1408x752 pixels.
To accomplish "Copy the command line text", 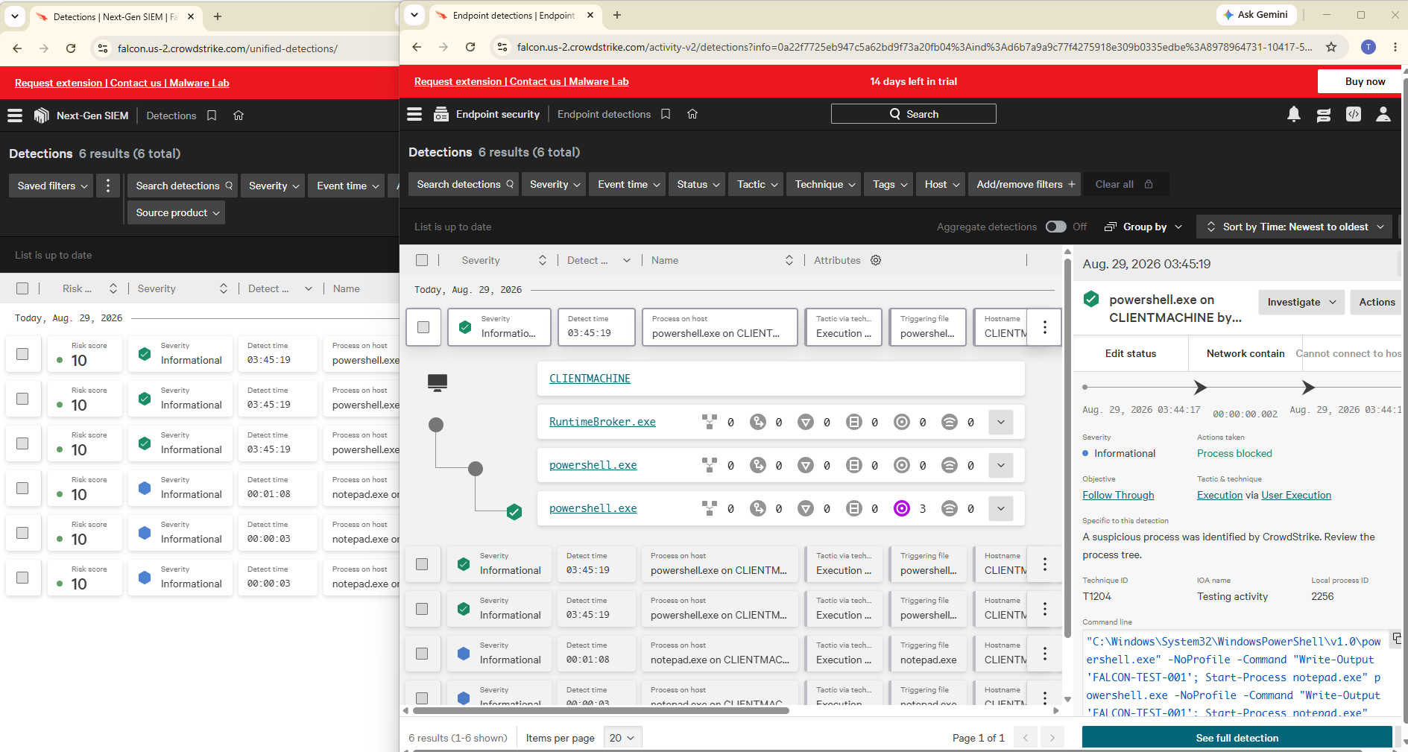I will [x=1397, y=639].
